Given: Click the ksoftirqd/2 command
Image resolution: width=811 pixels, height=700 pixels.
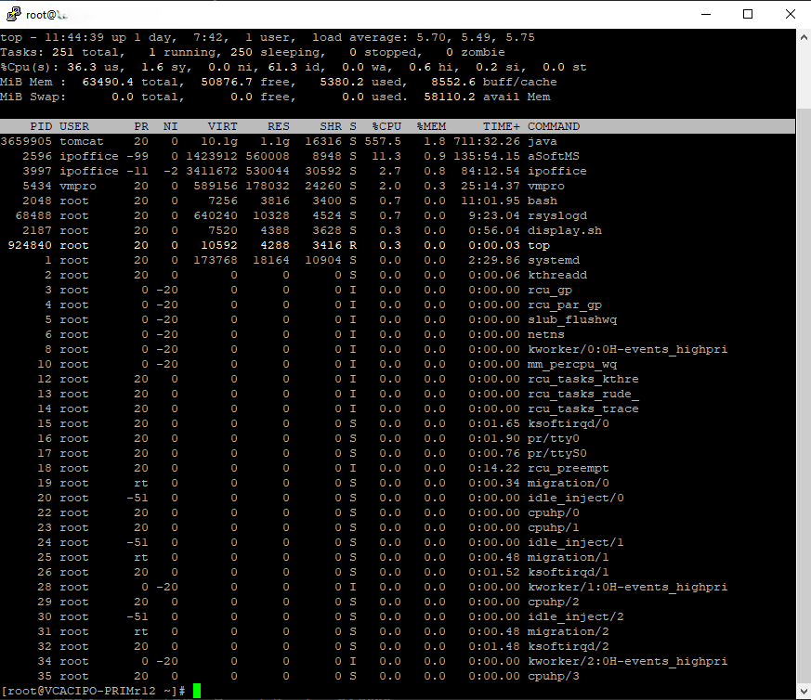Looking at the screenshot, I should [569, 647].
